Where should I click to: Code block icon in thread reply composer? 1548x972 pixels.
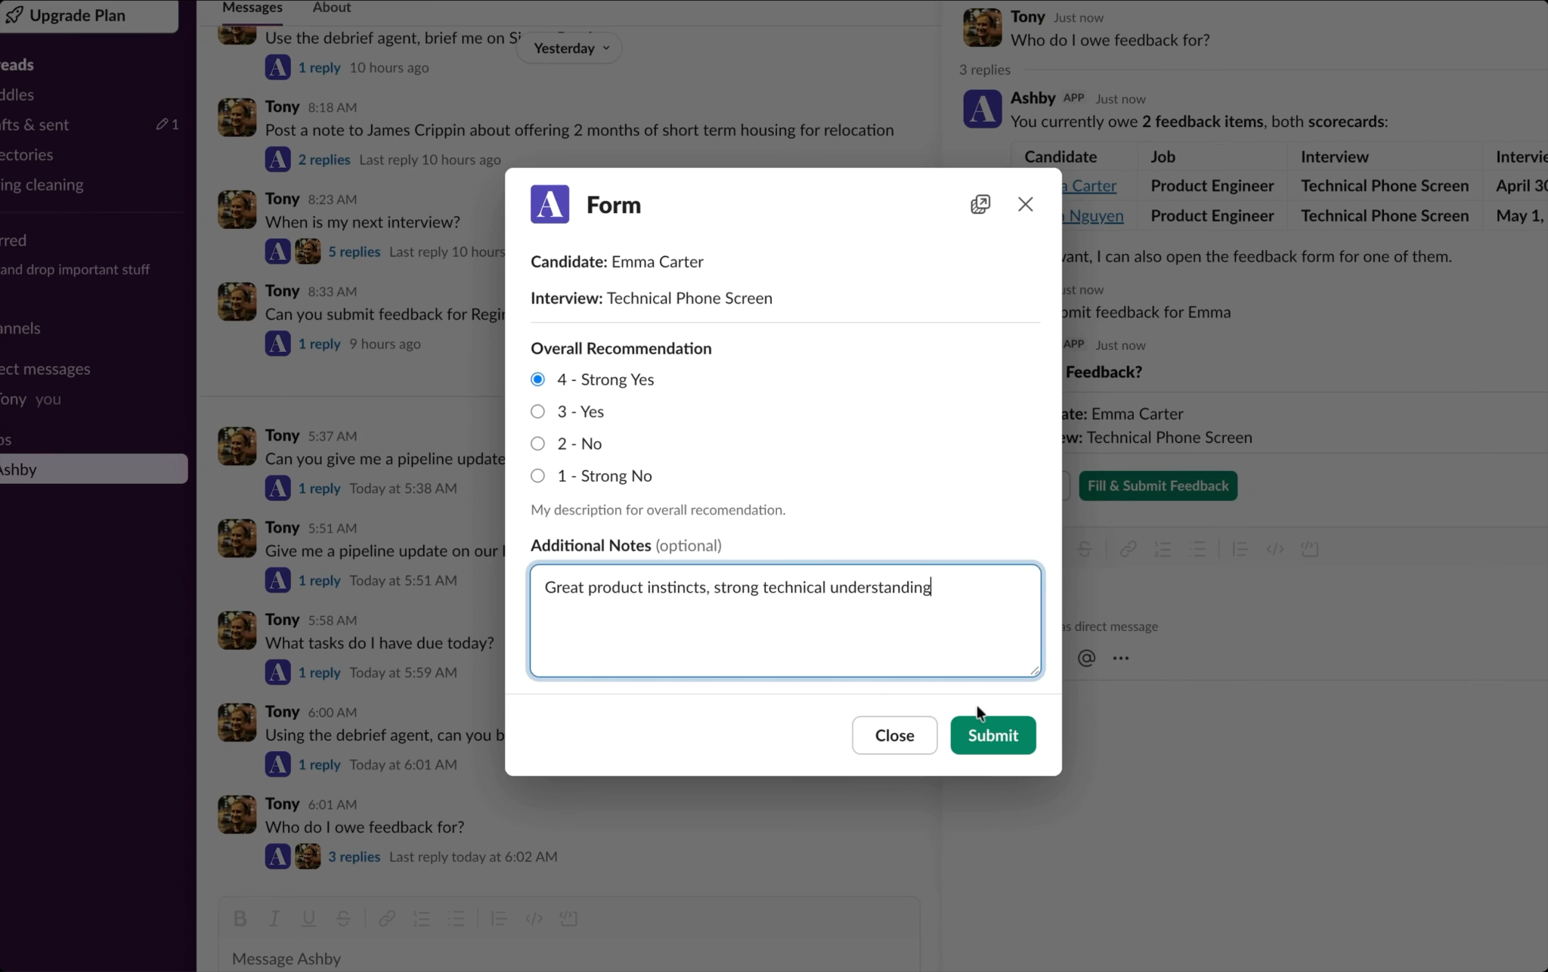pos(1310,549)
